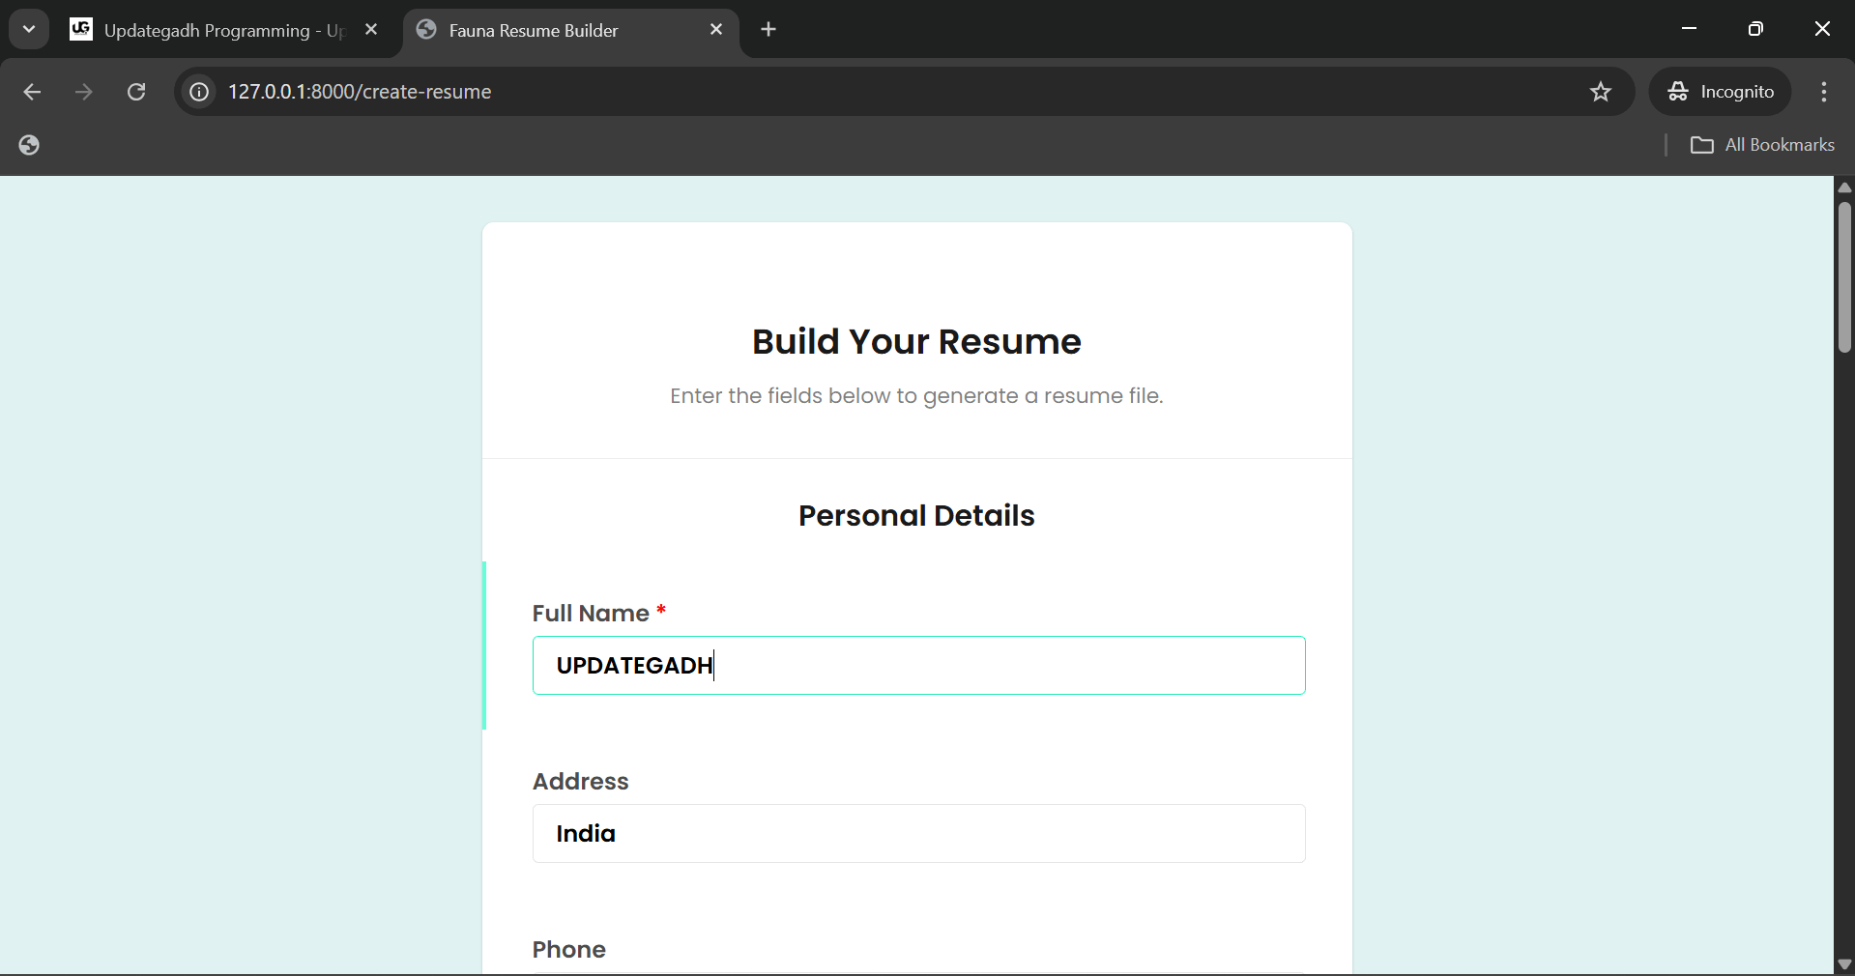Click the globe bookmark icon in bookmarks bar
Image resolution: width=1855 pixels, height=976 pixels.
point(29,145)
